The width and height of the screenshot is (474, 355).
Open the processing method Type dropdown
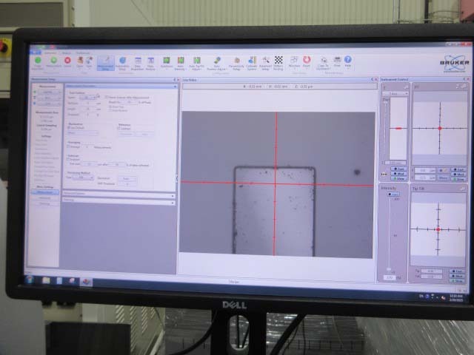[x=82, y=177]
